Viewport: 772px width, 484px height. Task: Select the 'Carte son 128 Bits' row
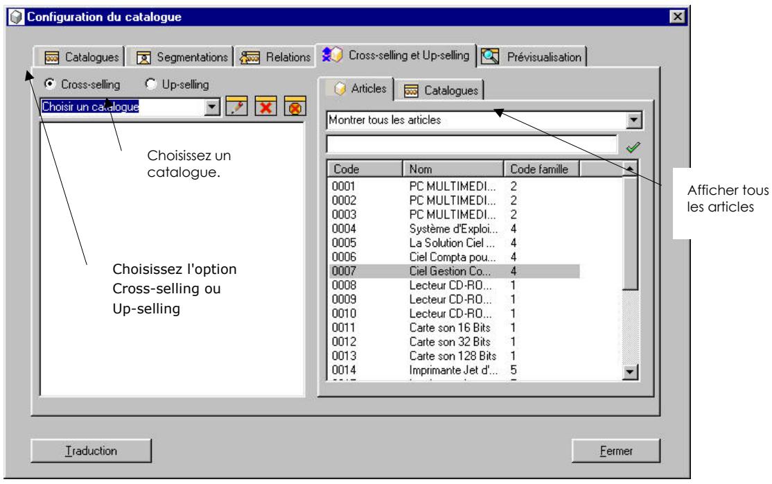454,356
